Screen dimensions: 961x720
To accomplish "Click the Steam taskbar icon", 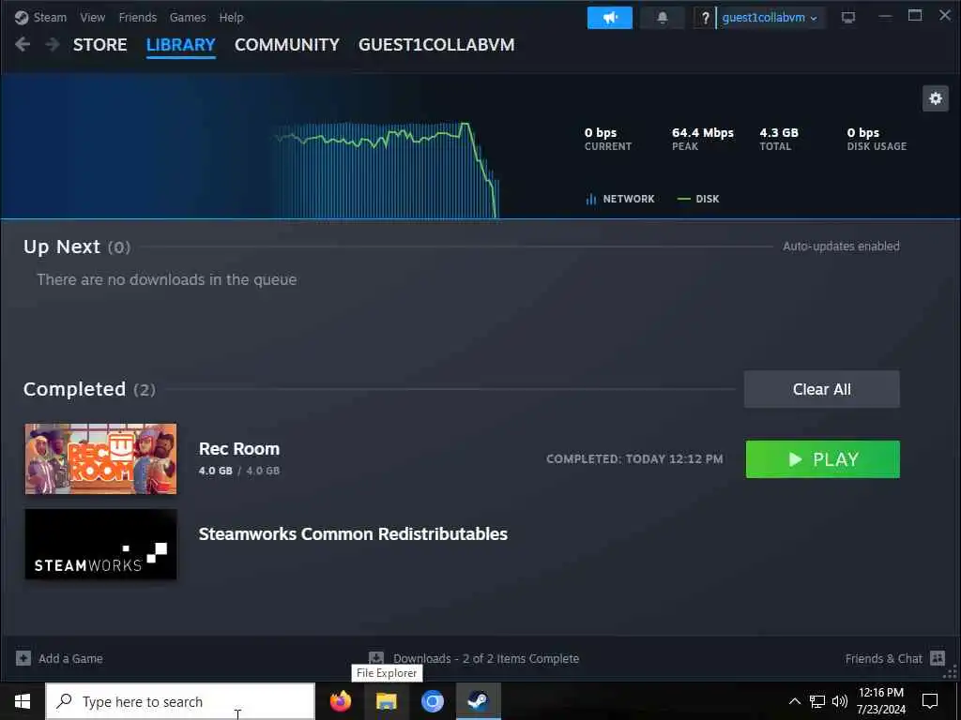I will click(x=478, y=701).
